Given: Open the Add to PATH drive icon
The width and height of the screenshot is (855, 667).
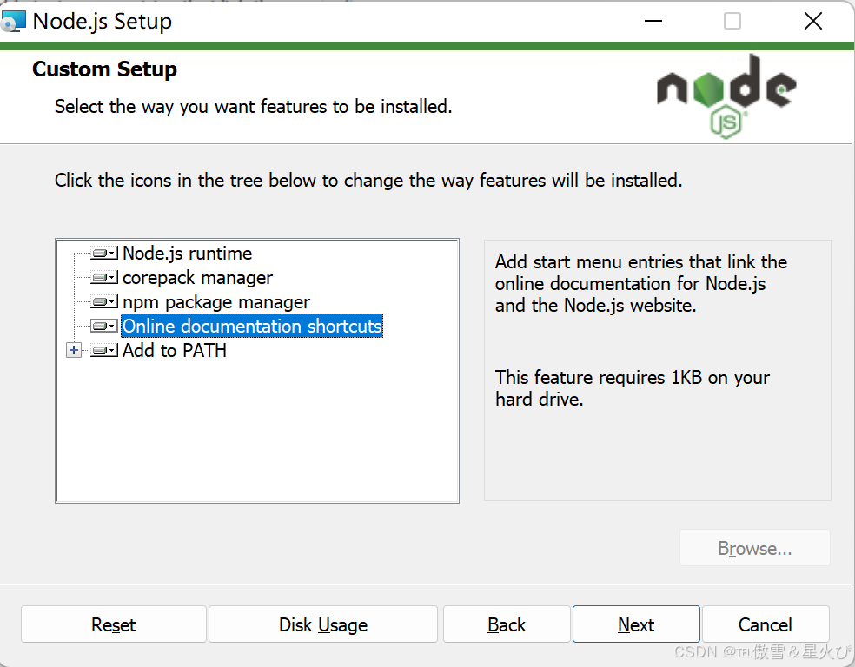Looking at the screenshot, I should pos(104,350).
